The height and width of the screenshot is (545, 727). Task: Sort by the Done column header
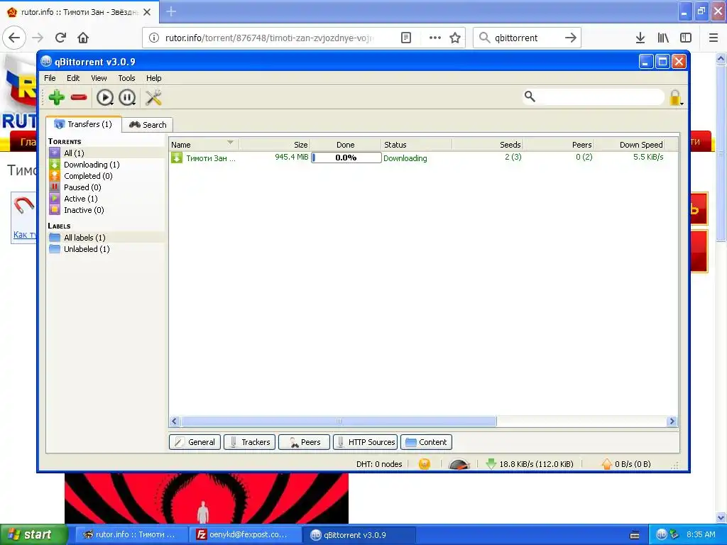tap(346, 145)
